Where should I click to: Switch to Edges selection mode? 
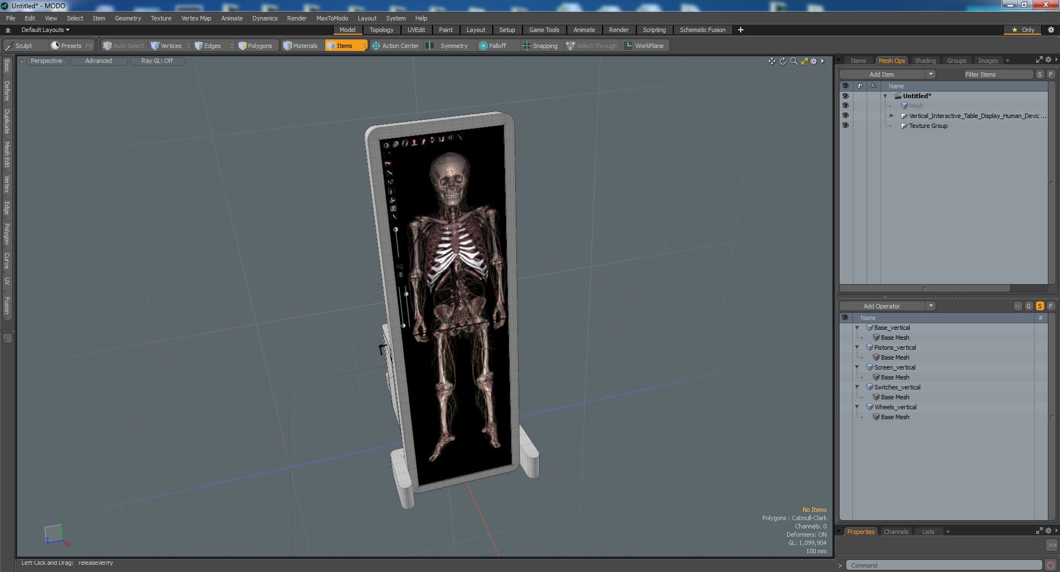click(x=213, y=46)
